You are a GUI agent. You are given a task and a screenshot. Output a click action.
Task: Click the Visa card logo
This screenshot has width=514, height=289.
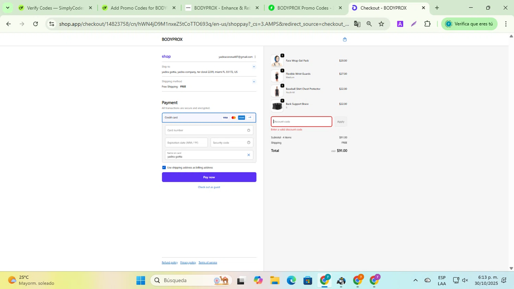[x=225, y=118]
